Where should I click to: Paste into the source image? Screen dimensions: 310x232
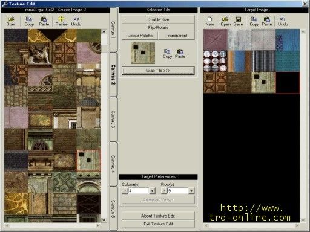[44, 21]
